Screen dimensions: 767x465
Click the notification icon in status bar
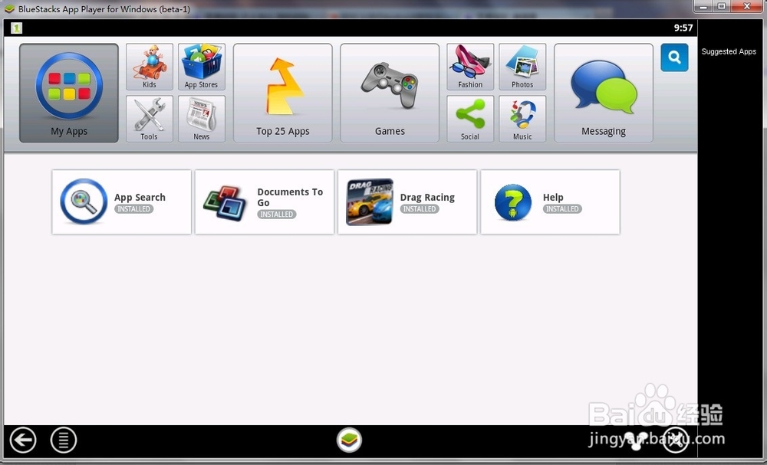click(17, 28)
